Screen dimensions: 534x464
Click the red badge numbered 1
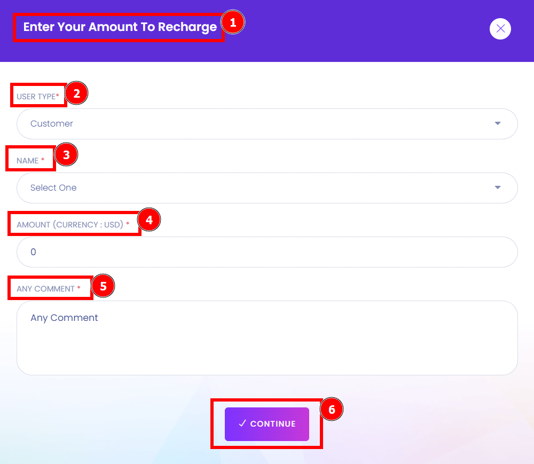pos(233,22)
